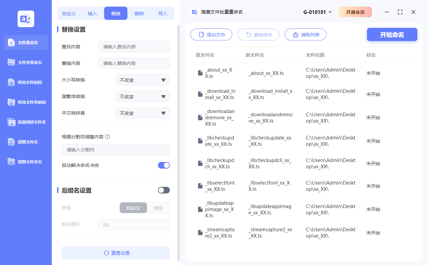Viewport: 428px width, 265px height.
Task: Click the 查找内容 input field
Action: click(134, 47)
